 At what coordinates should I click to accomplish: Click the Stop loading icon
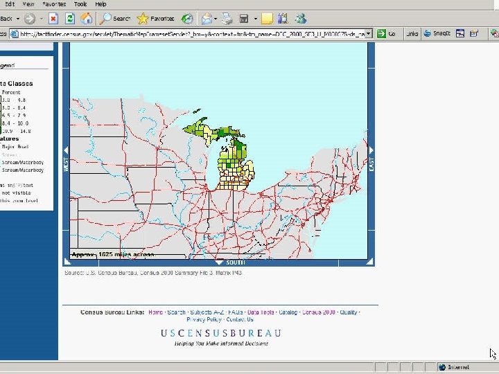tap(53, 19)
